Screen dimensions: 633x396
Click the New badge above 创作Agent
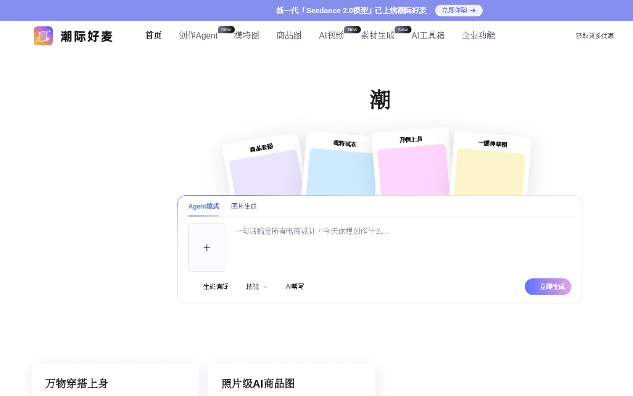click(226, 29)
